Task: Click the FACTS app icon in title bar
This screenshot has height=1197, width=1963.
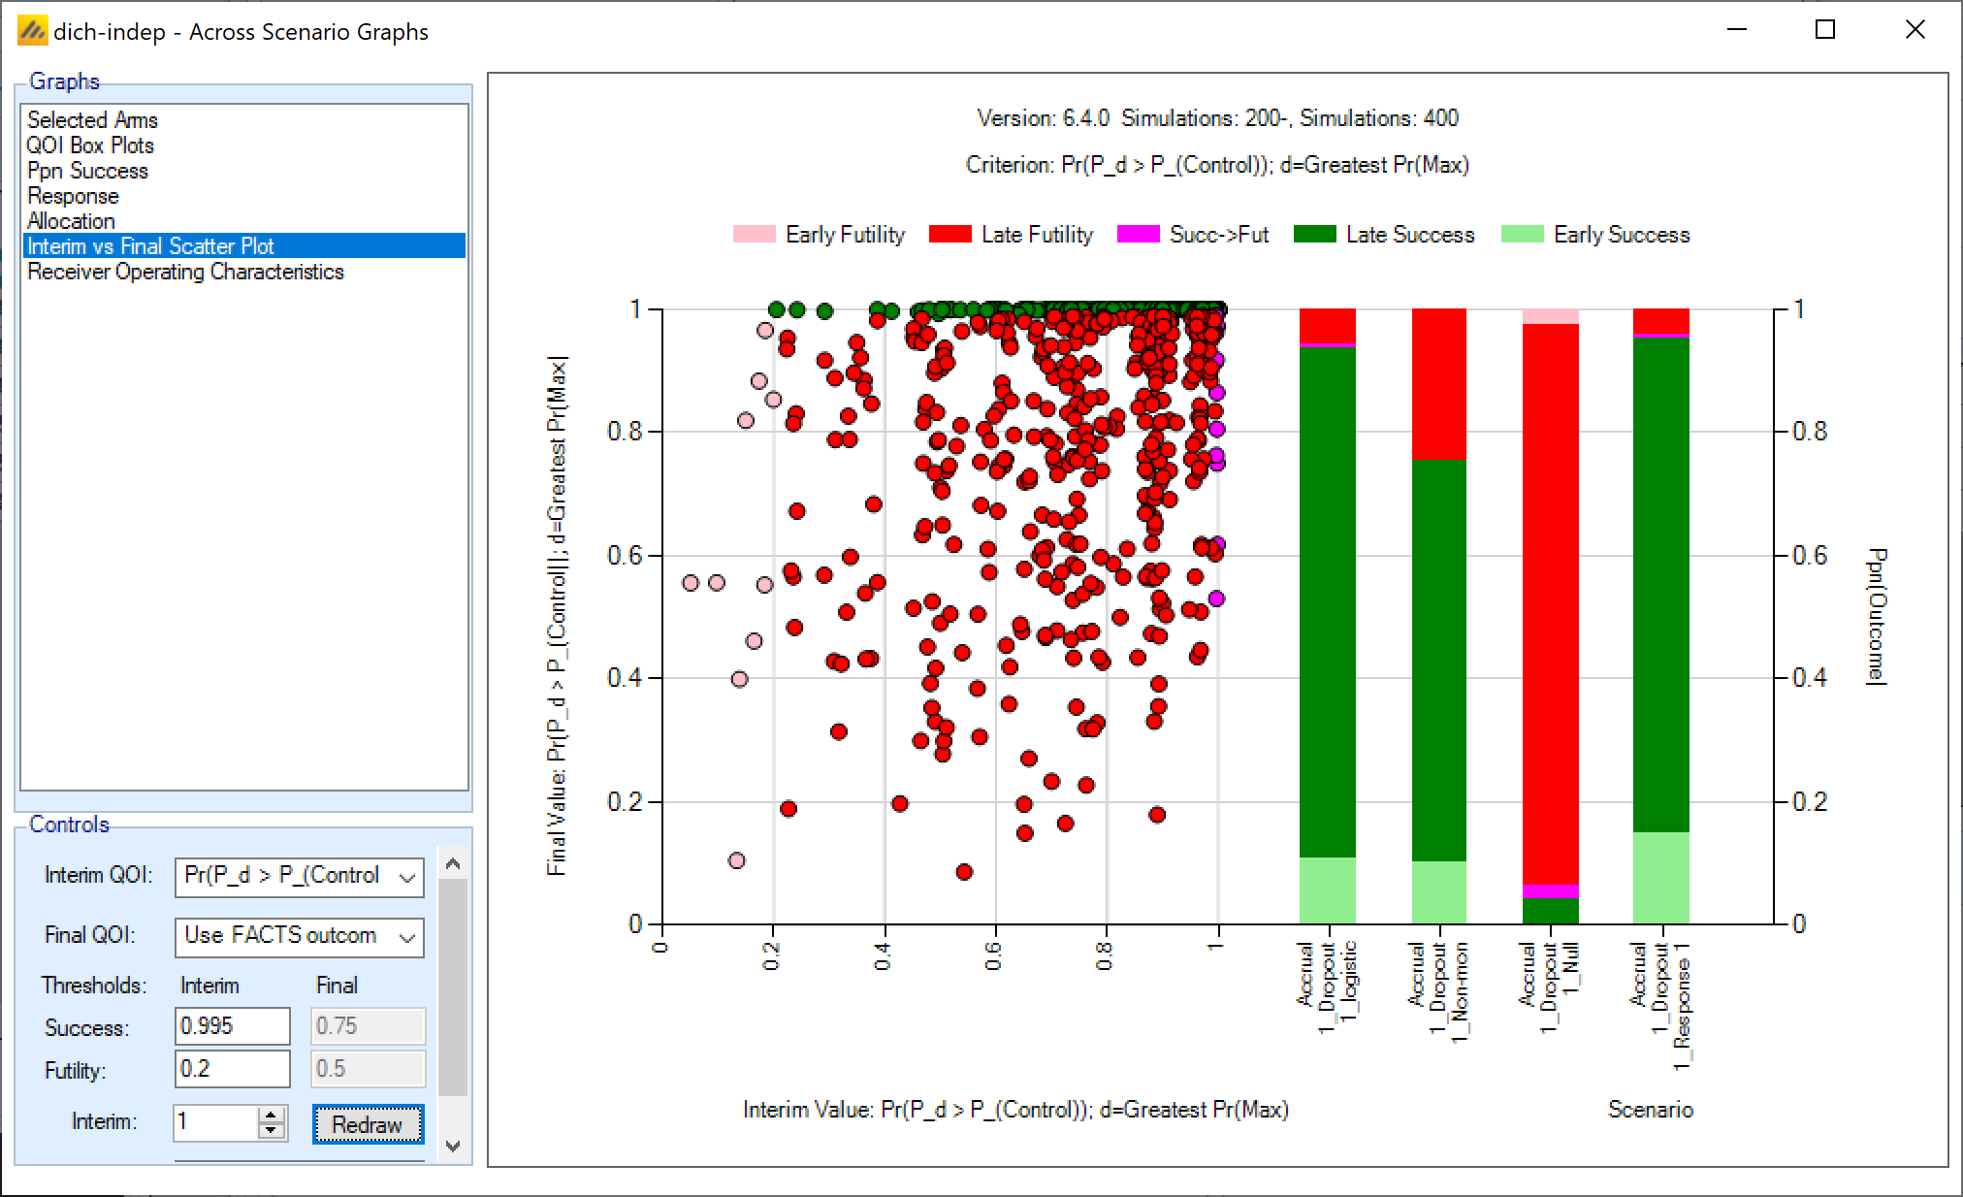Action: pyautogui.click(x=32, y=31)
